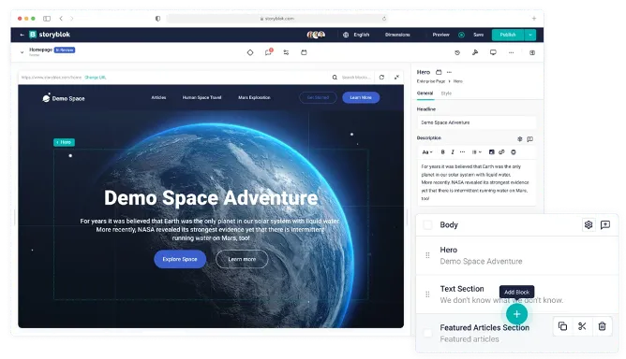Cut the Featured Articles Section block
The image size is (626, 359).
(x=582, y=326)
